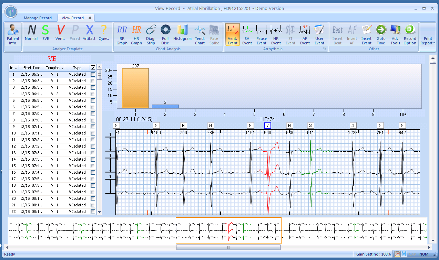
Task: Click the Goto Time tool
Action: tap(381, 35)
